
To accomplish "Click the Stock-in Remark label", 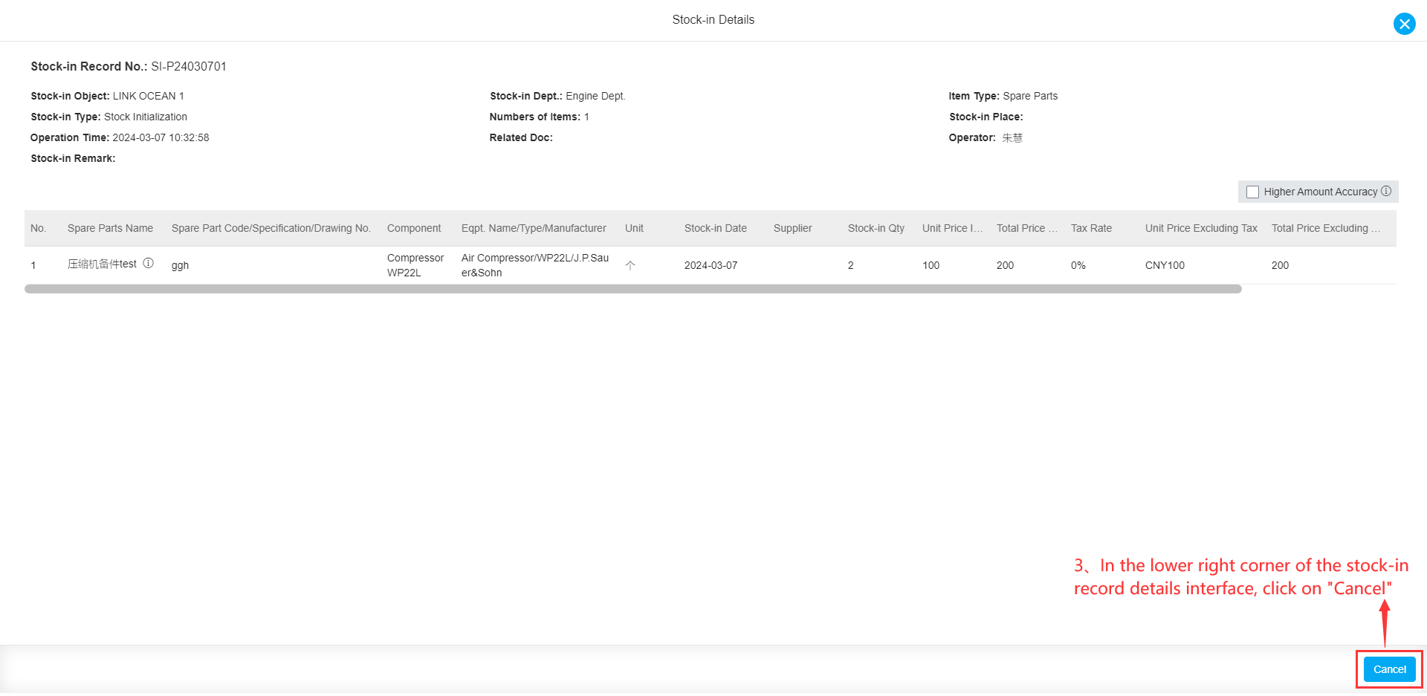I will (73, 158).
